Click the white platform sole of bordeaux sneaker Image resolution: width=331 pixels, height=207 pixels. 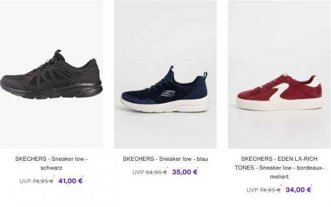279,104
